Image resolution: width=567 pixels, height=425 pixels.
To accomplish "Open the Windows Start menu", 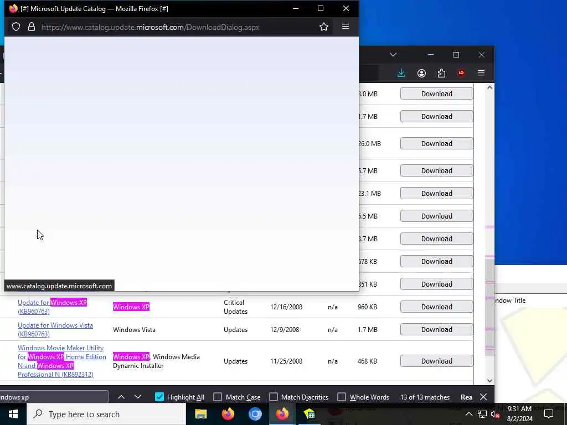I will [x=13, y=414].
